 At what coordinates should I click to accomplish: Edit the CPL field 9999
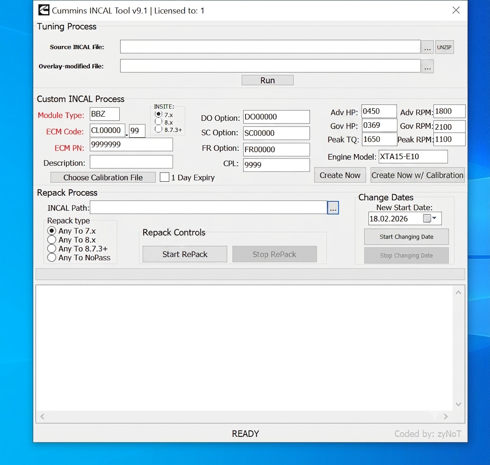[x=276, y=165]
